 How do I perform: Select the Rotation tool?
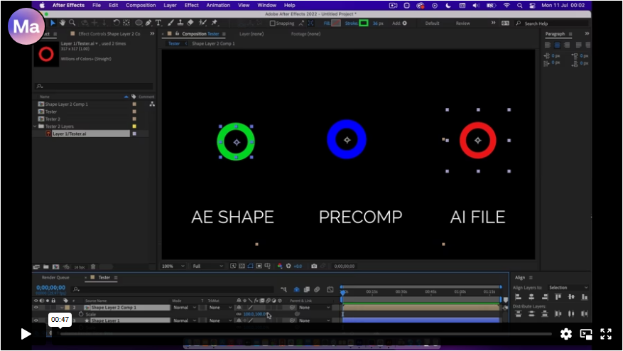click(117, 23)
